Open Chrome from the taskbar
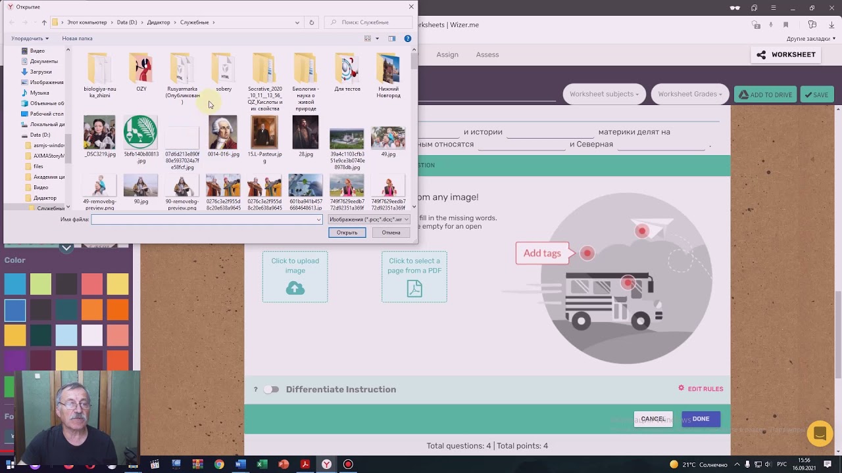 tap(219, 464)
